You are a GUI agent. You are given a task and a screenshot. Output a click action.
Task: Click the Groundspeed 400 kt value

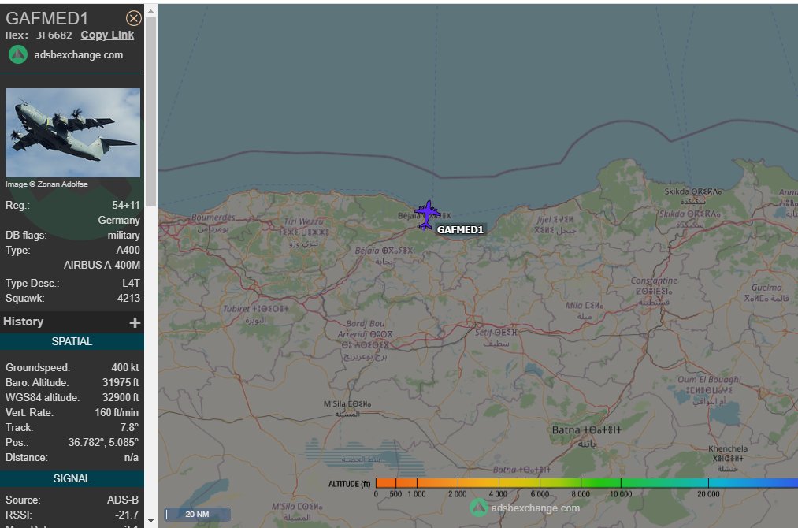125,367
